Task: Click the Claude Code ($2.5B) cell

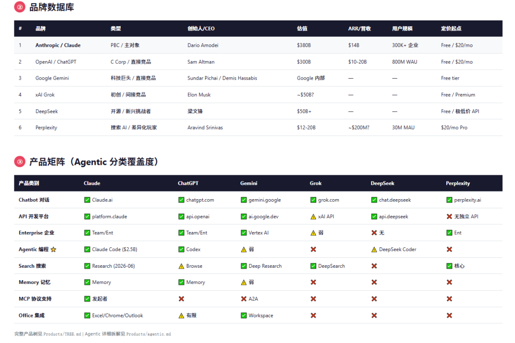Action: (x=114, y=250)
